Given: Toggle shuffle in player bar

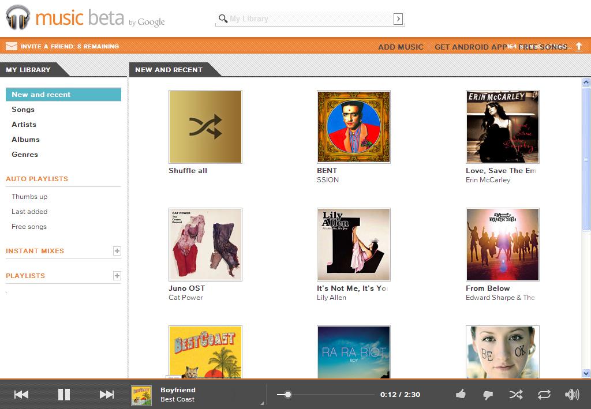Looking at the screenshot, I should coord(516,395).
